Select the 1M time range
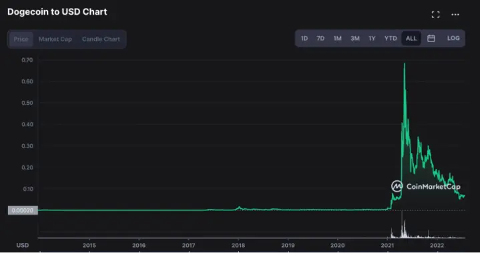This screenshot has width=480, height=253. pyautogui.click(x=337, y=38)
